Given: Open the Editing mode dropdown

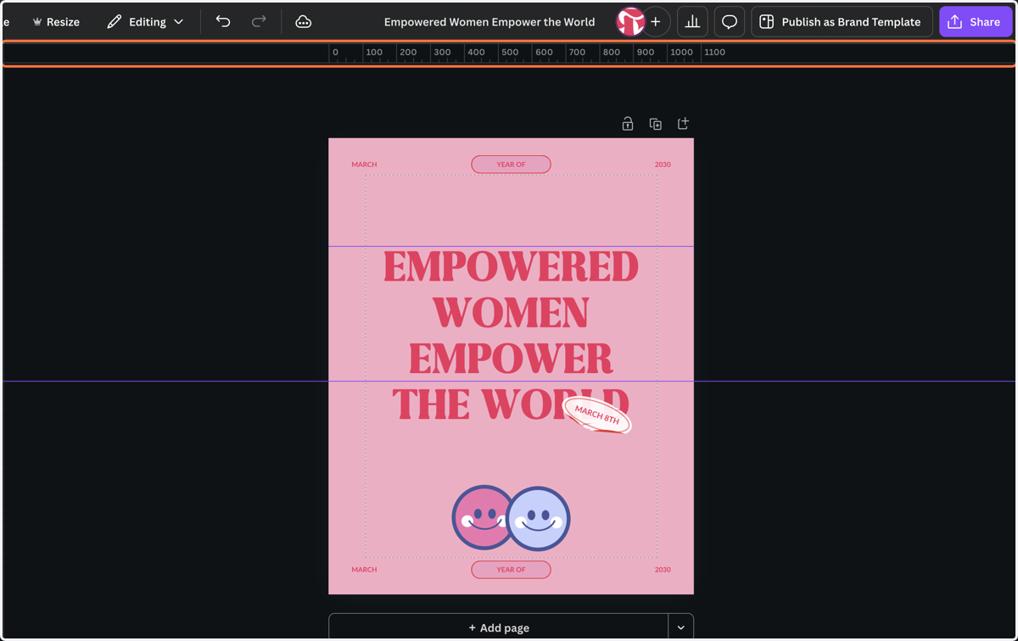Looking at the screenshot, I should 145,22.
